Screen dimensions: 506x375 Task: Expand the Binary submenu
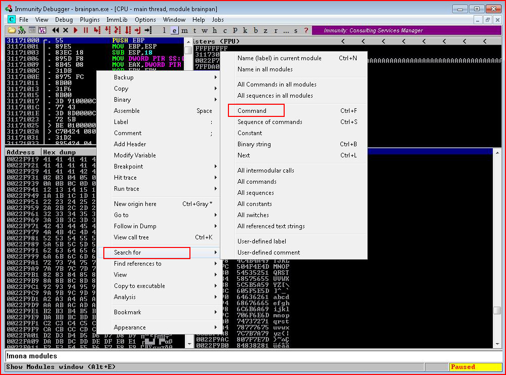[165, 100]
